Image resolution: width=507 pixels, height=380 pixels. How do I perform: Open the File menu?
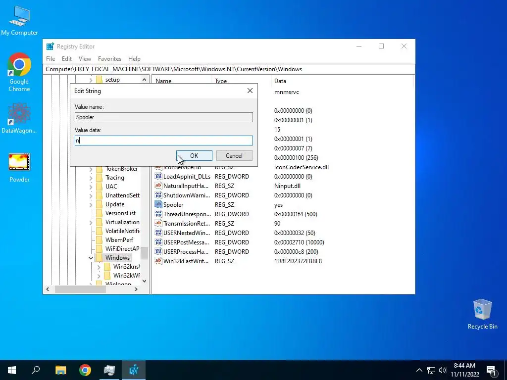click(51, 59)
